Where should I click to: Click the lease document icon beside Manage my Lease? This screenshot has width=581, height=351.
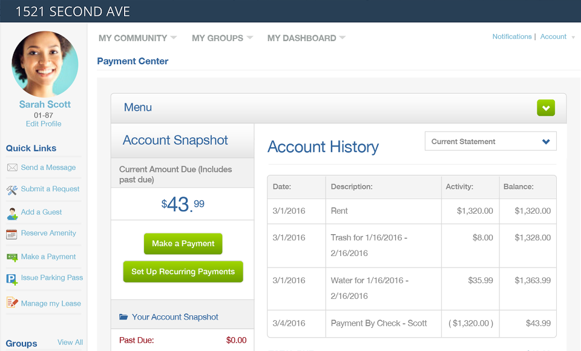(x=12, y=303)
